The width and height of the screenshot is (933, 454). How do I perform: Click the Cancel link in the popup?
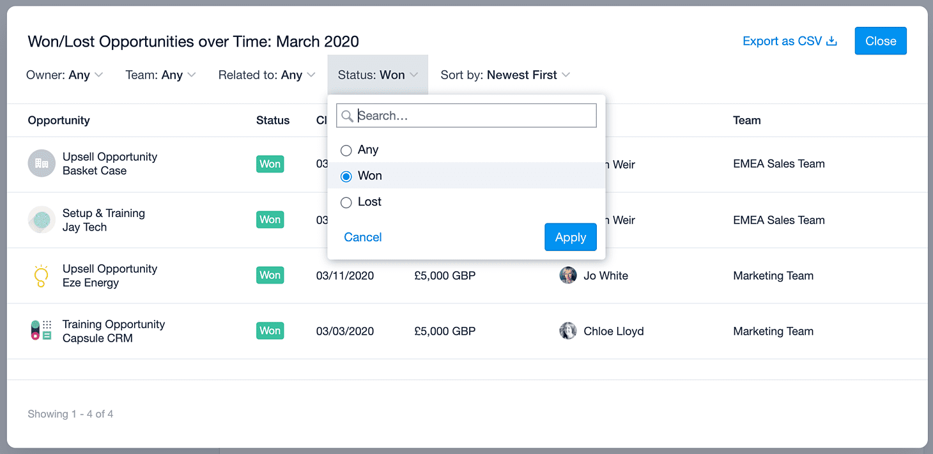[363, 237]
